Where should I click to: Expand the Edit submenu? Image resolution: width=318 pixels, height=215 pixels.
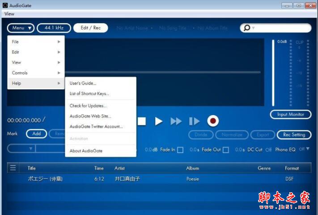click(x=36, y=52)
